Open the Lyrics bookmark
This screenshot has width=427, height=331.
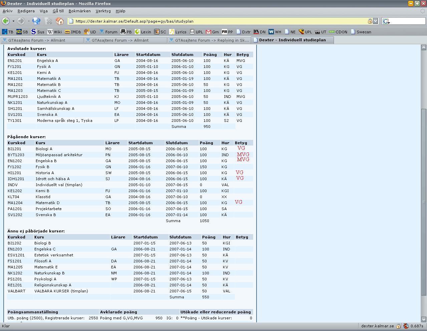pyautogui.click(x=177, y=32)
